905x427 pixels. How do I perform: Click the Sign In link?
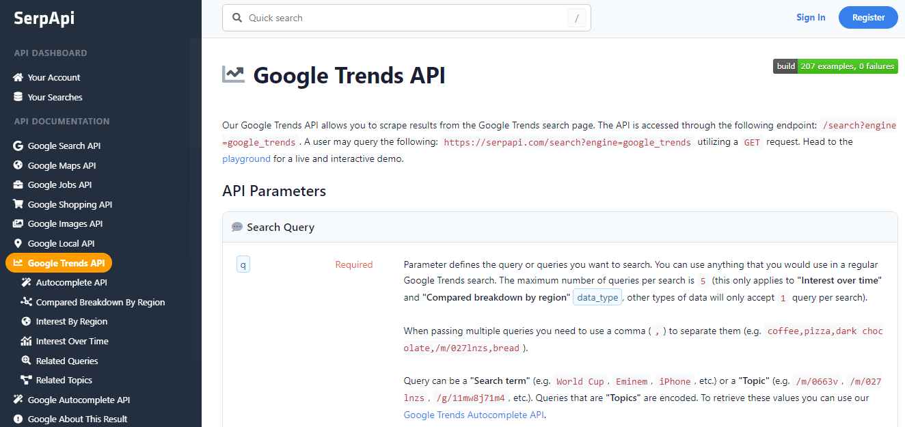[x=811, y=18]
